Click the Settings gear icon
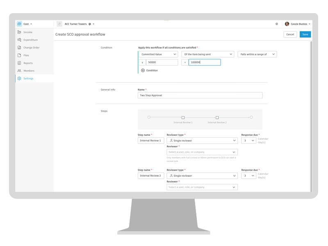Screen dimensions: 328x246 (19, 78)
